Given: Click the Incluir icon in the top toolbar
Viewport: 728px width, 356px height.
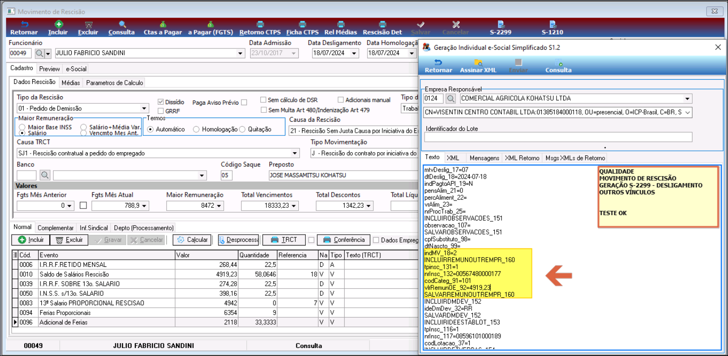Looking at the screenshot, I should (58, 28).
